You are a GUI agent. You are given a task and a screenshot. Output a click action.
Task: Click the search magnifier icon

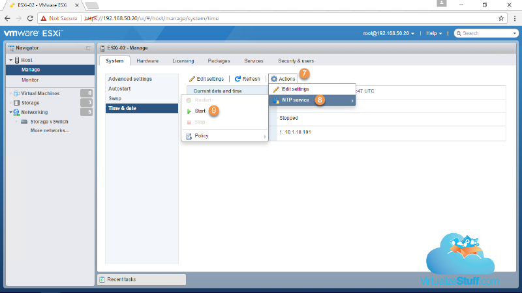459,33
